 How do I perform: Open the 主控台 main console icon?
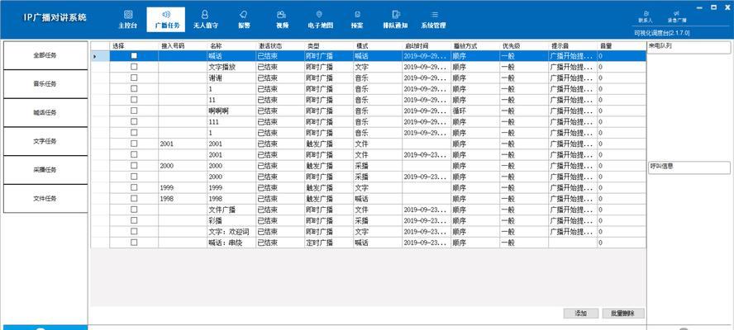click(127, 20)
